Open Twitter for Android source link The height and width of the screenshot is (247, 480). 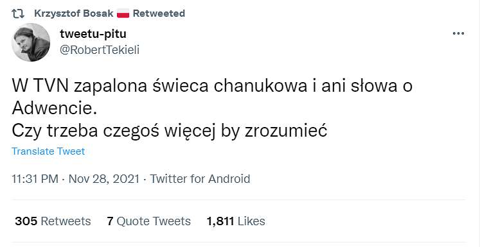click(x=200, y=178)
